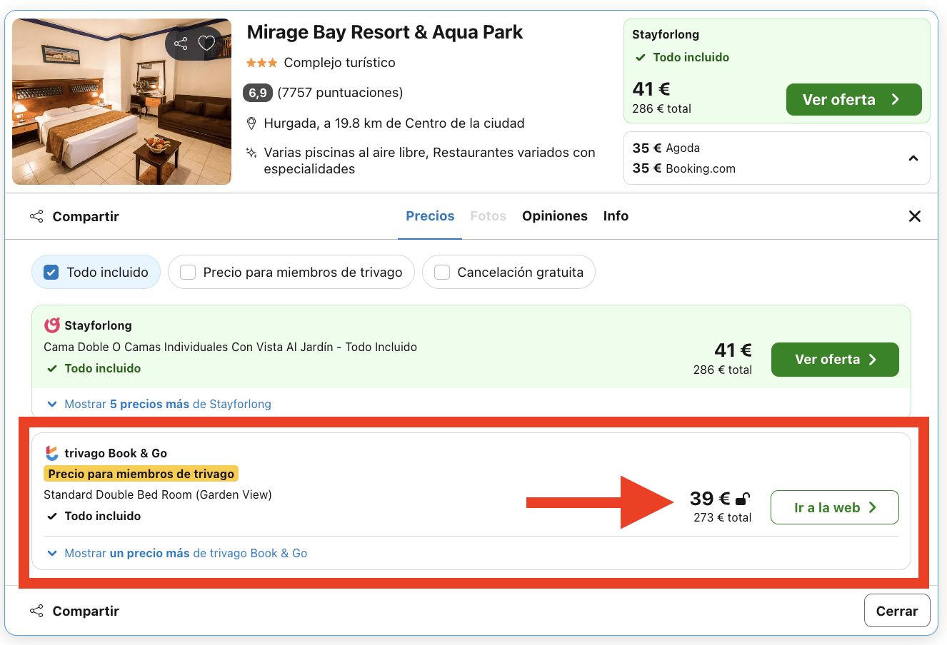Save hotel with heart icon on photo
The image size is (947, 645).
[206, 44]
